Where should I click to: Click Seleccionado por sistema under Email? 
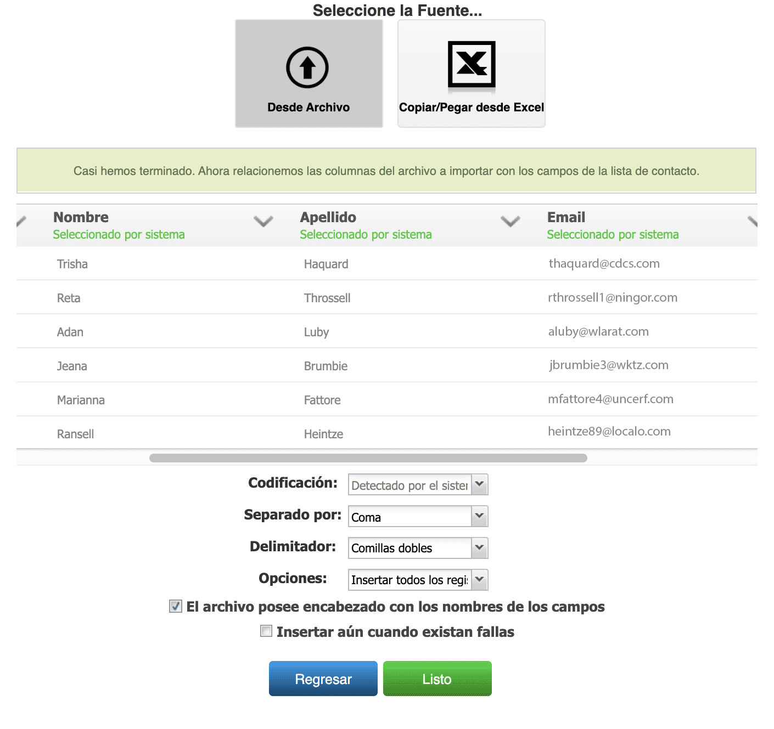pos(613,235)
